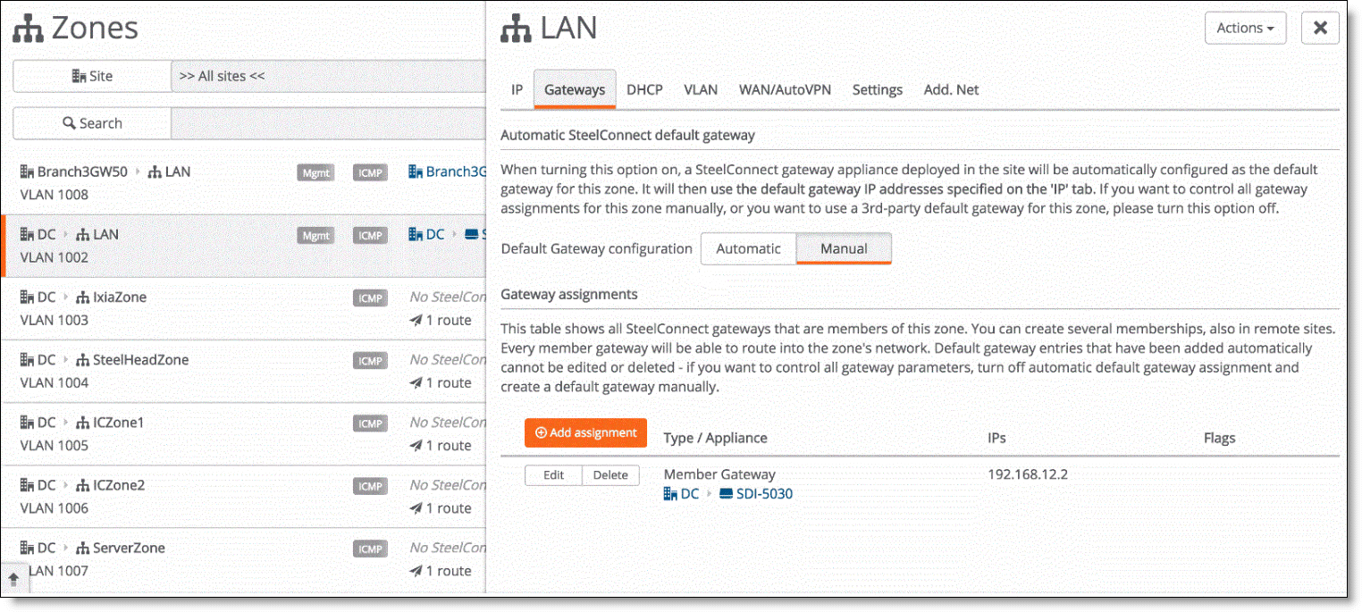Click the Mgmt badge on DC LAN
This screenshot has height=612, width=1362.
pyautogui.click(x=315, y=235)
